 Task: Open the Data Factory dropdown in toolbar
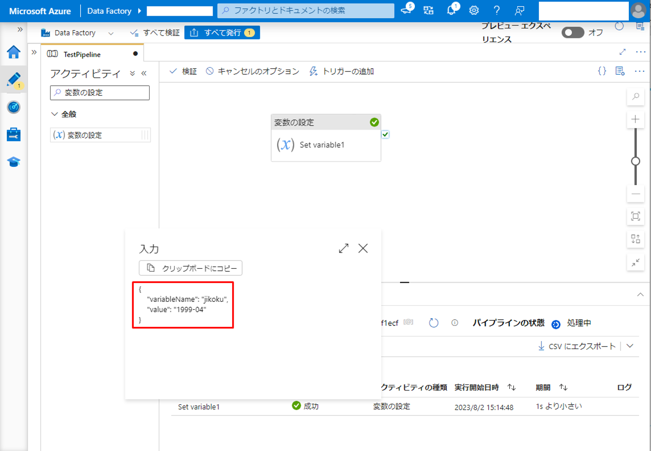pyautogui.click(x=111, y=33)
